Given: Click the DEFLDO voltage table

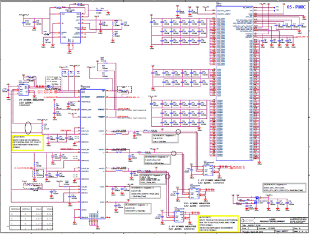Looking at the screenshot, I should pos(31,218).
